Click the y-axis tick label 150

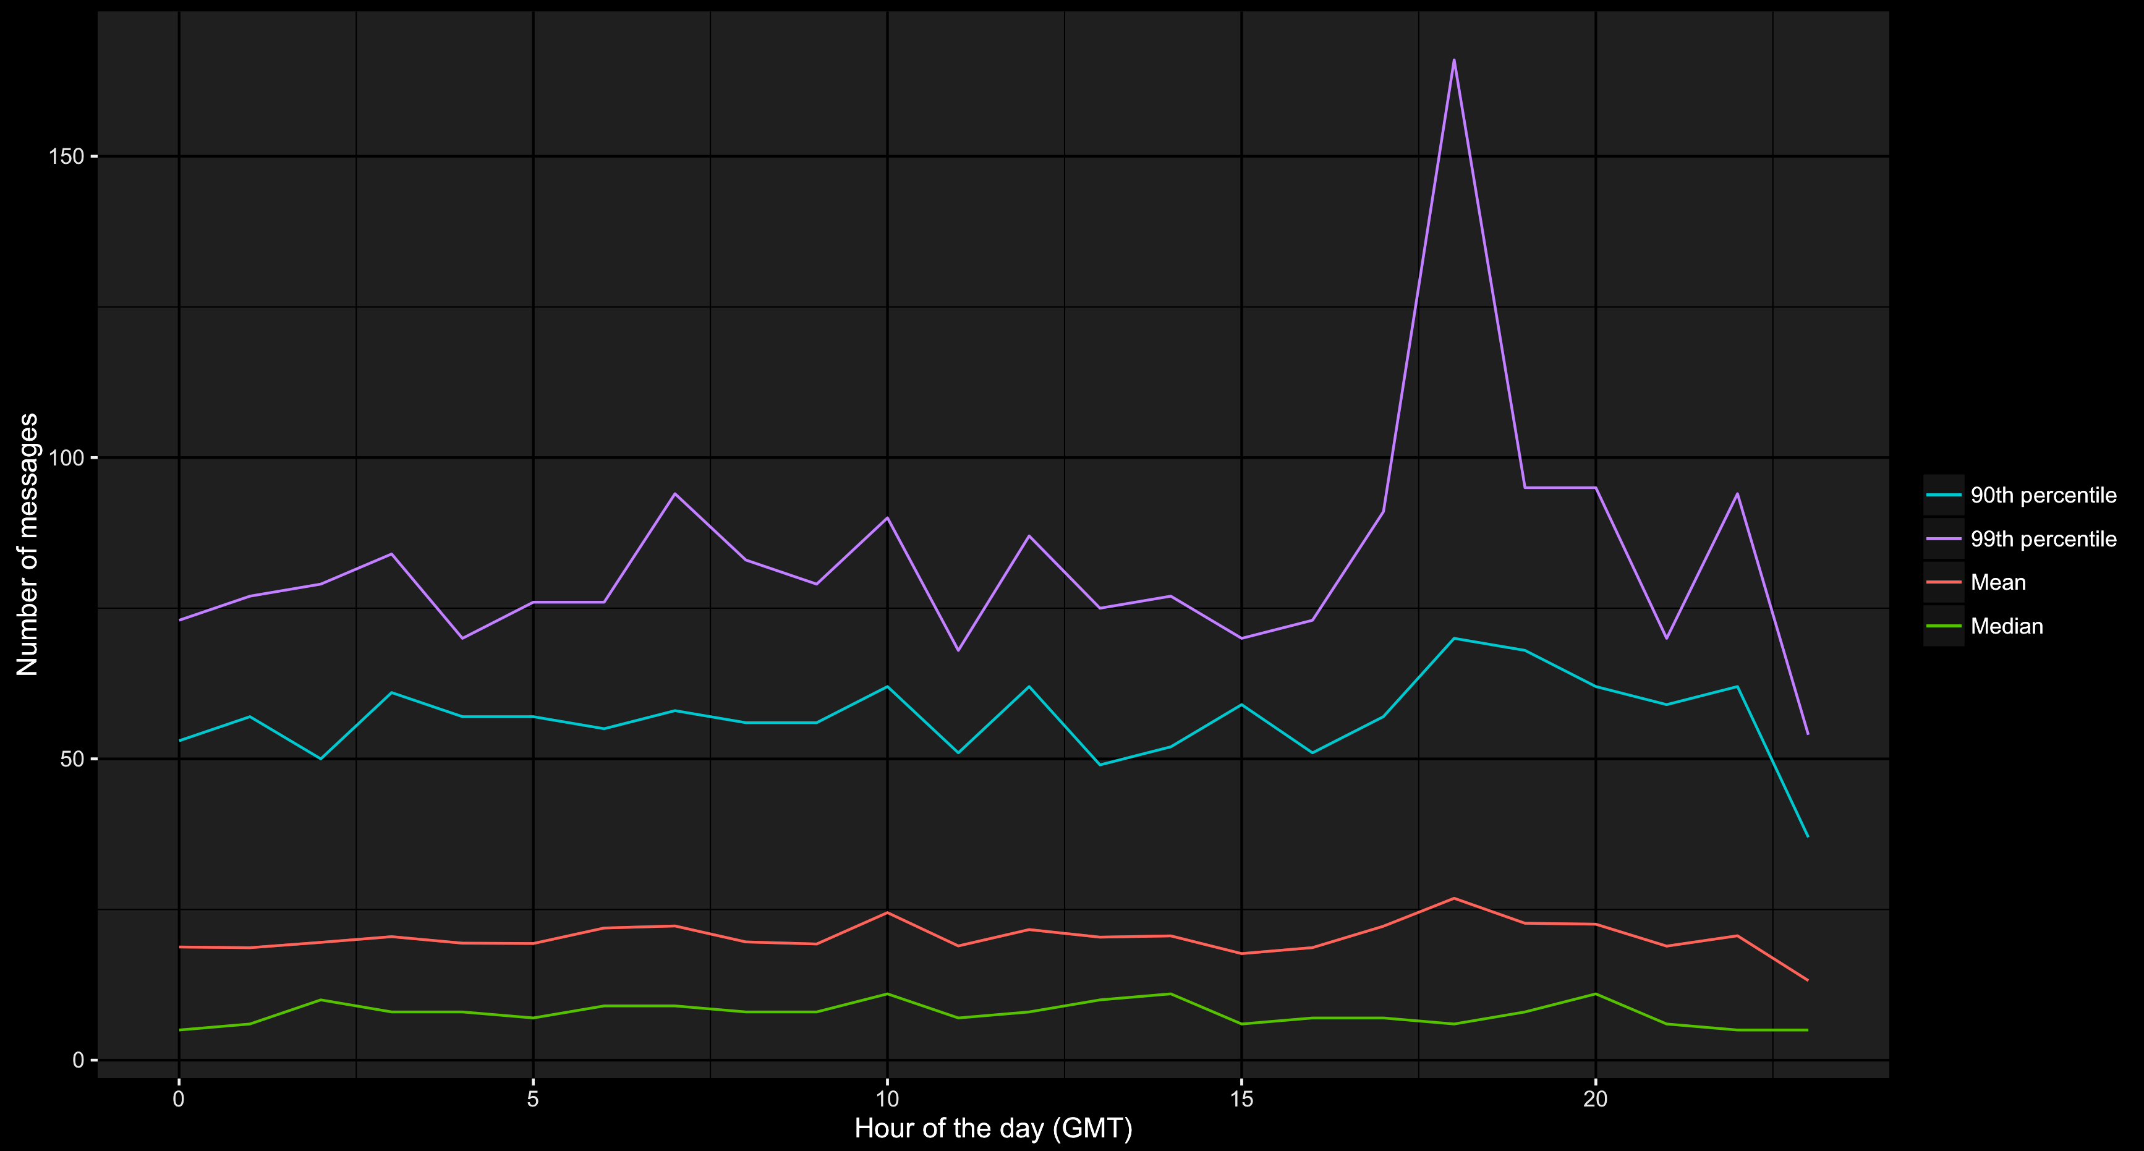coord(67,156)
